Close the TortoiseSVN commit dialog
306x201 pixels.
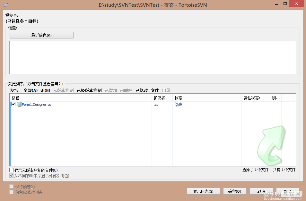point(297,4)
